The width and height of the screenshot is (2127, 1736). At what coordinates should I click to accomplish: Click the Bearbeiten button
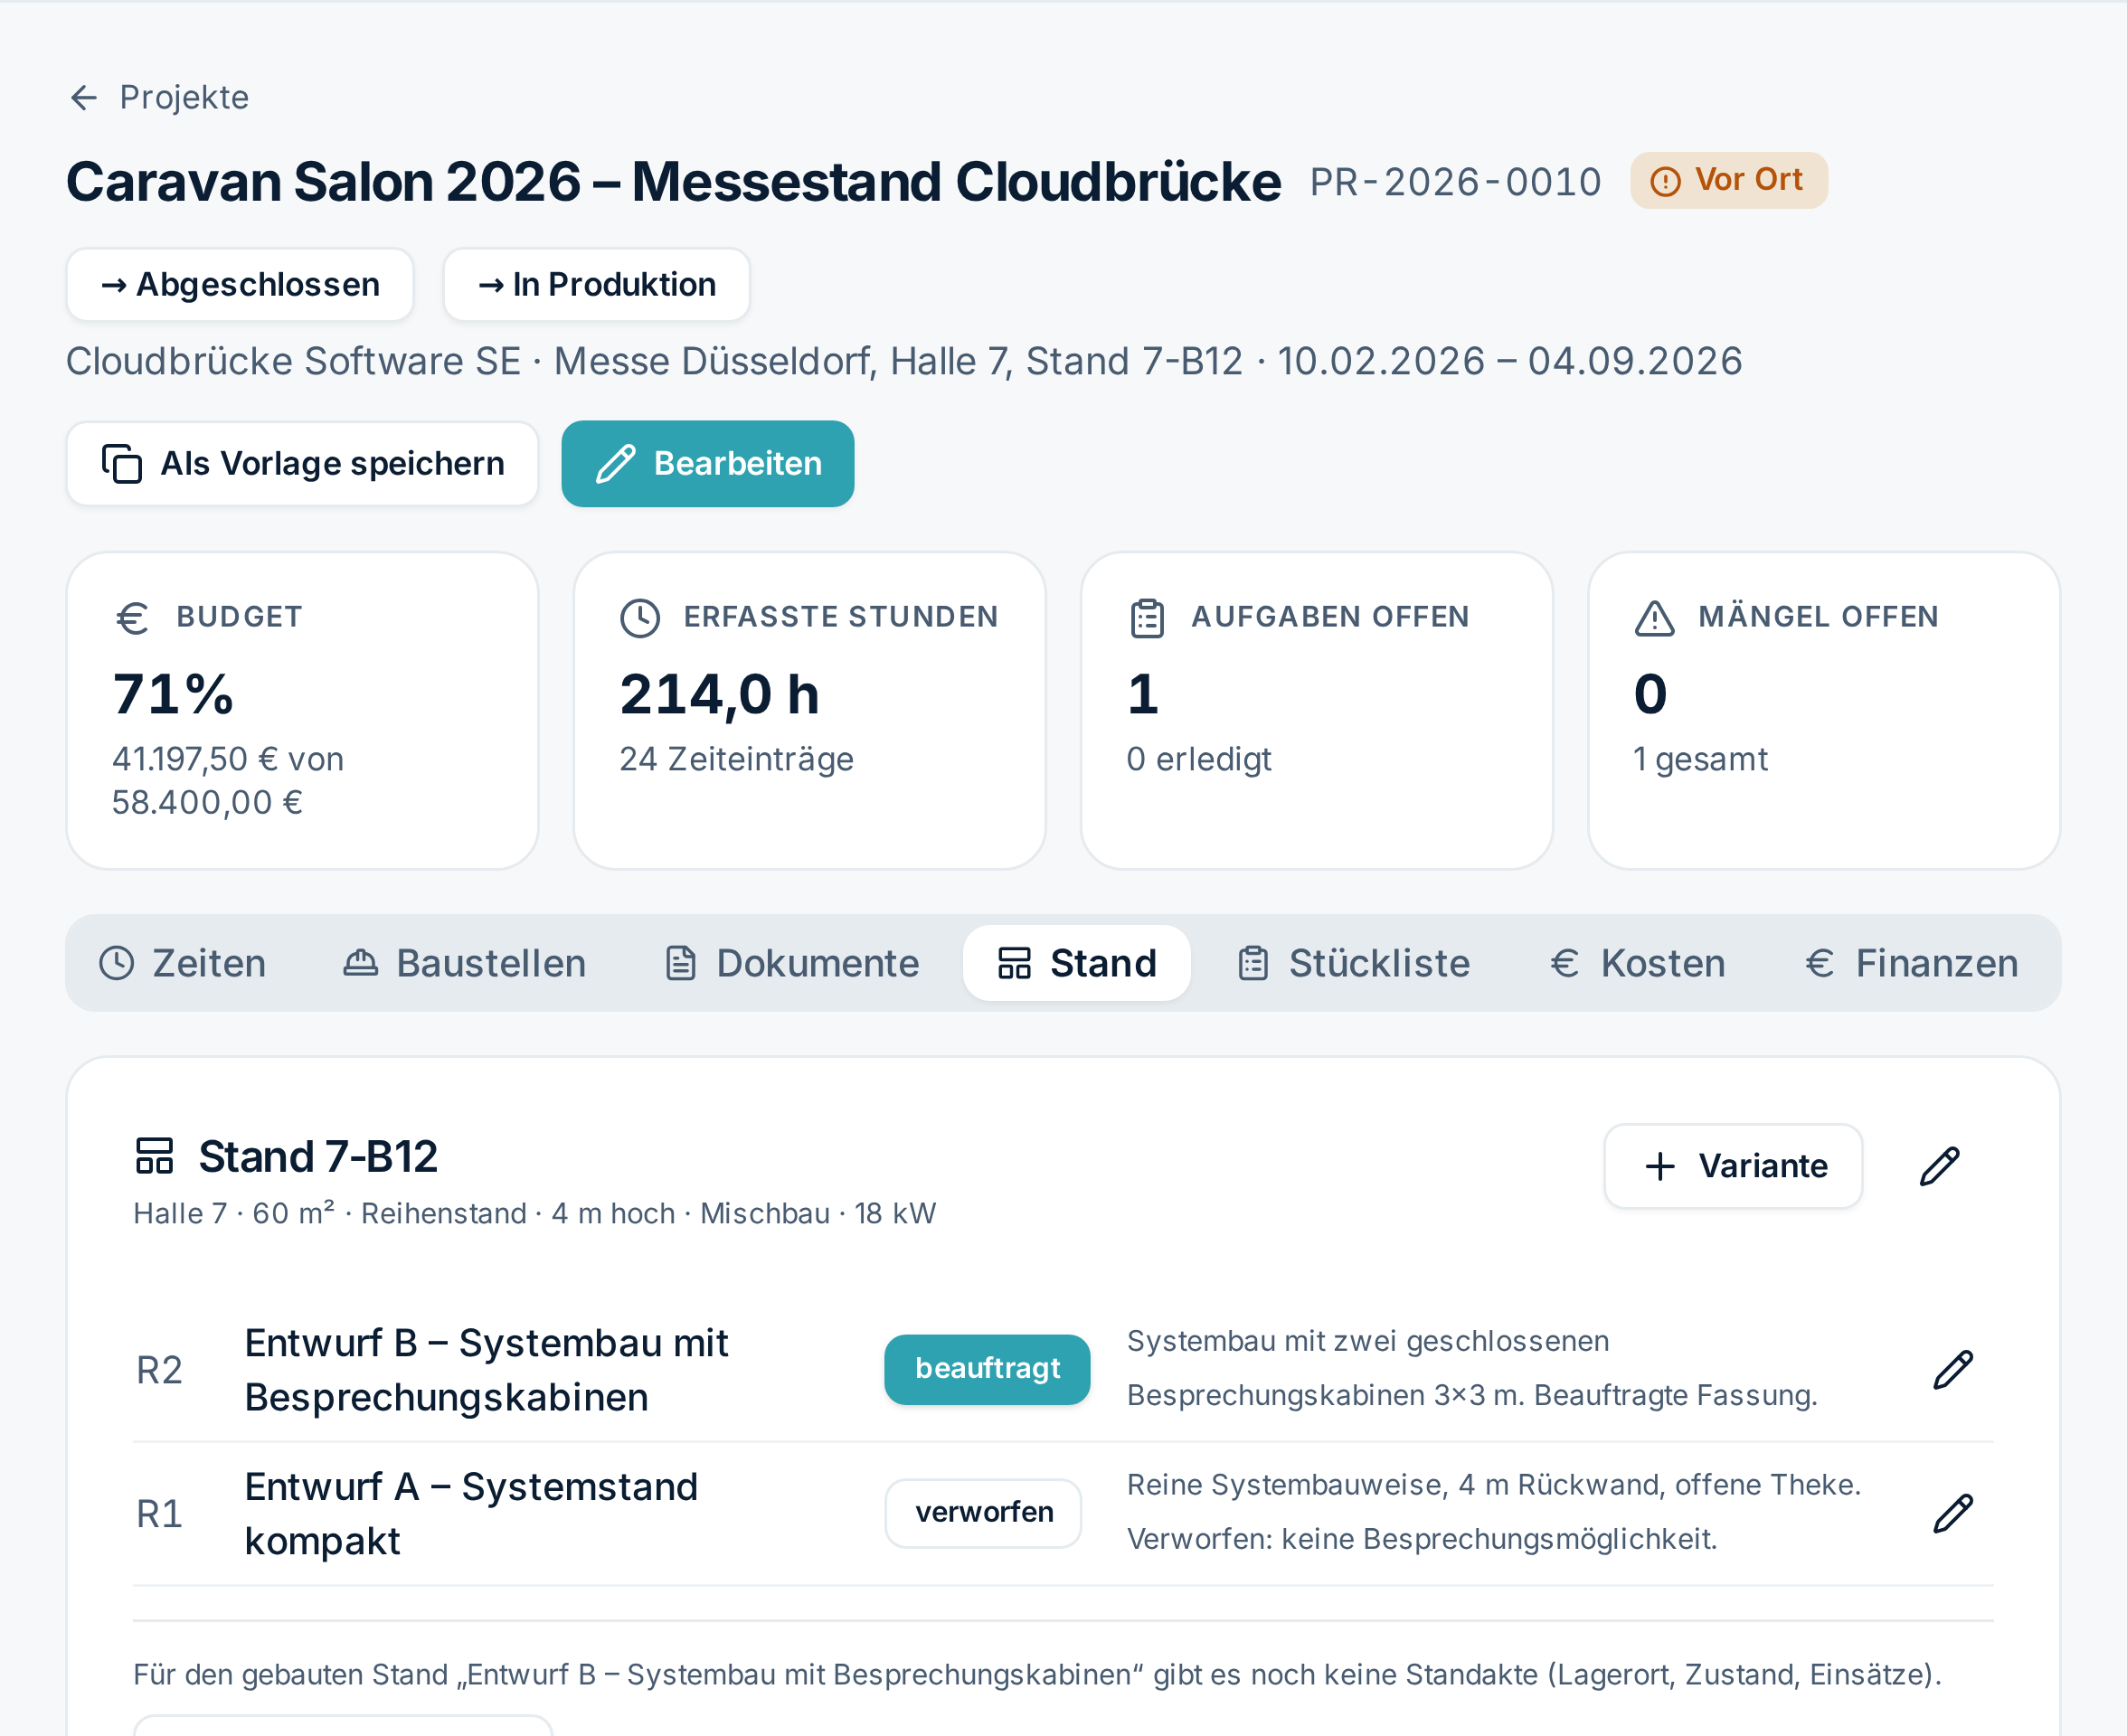coord(708,464)
